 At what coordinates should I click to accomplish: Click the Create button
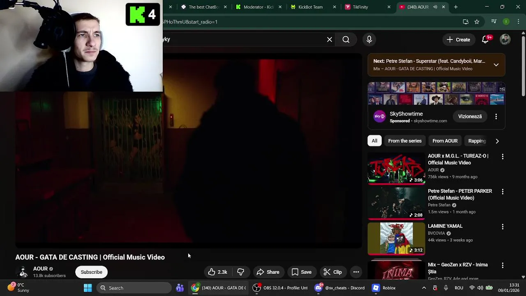(x=458, y=39)
